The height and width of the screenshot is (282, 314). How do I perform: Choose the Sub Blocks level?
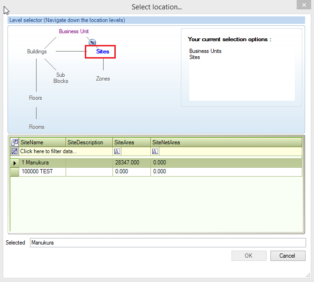(60, 78)
